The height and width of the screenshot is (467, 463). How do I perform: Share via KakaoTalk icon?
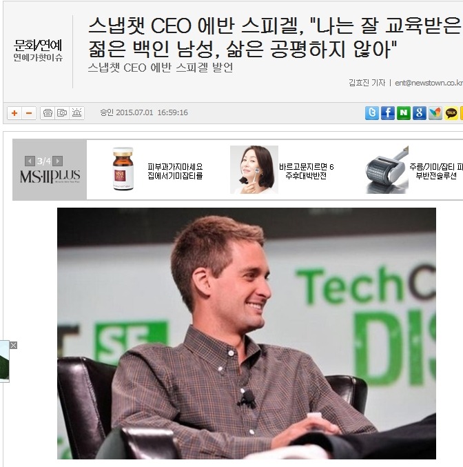click(451, 113)
